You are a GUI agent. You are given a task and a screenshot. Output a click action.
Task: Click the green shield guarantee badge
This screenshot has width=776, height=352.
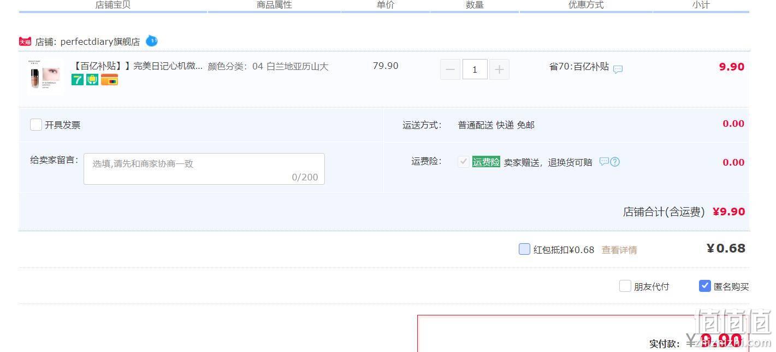[92, 80]
